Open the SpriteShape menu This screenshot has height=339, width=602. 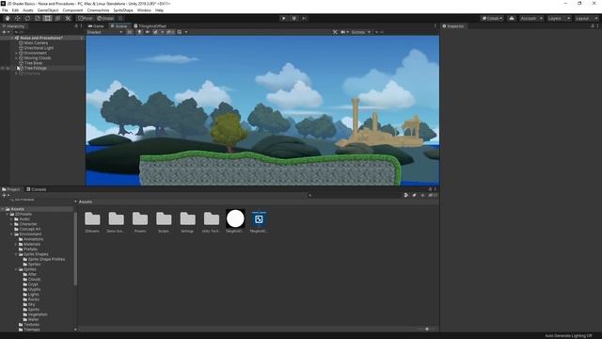tap(123, 10)
